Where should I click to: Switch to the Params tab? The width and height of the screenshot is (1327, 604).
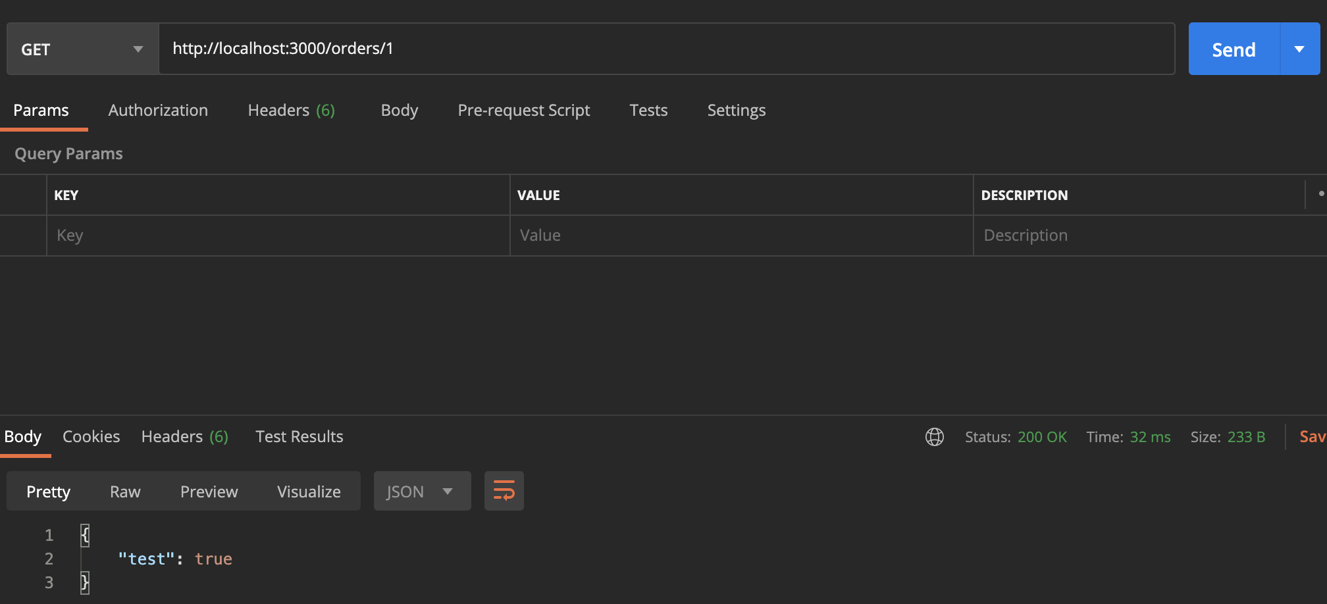[41, 110]
